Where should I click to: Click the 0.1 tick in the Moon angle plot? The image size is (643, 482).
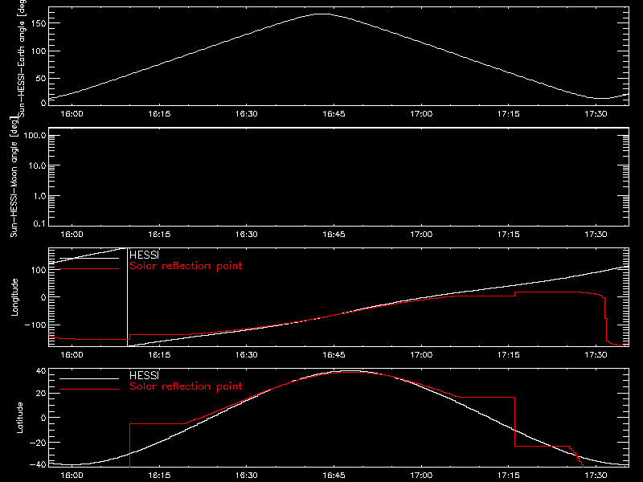pyautogui.click(x=39, y=223)
